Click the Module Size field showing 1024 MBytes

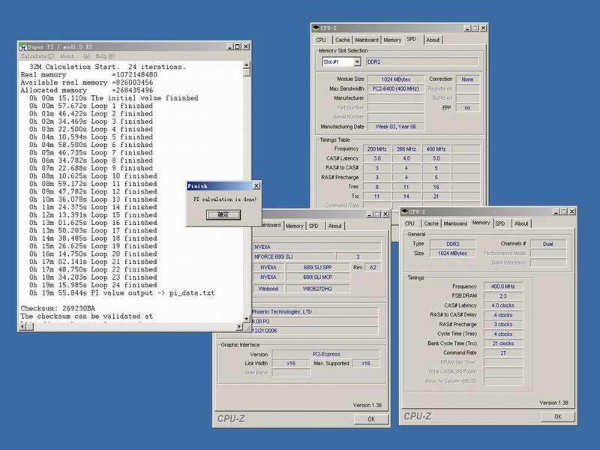click(x=396, y=79)
